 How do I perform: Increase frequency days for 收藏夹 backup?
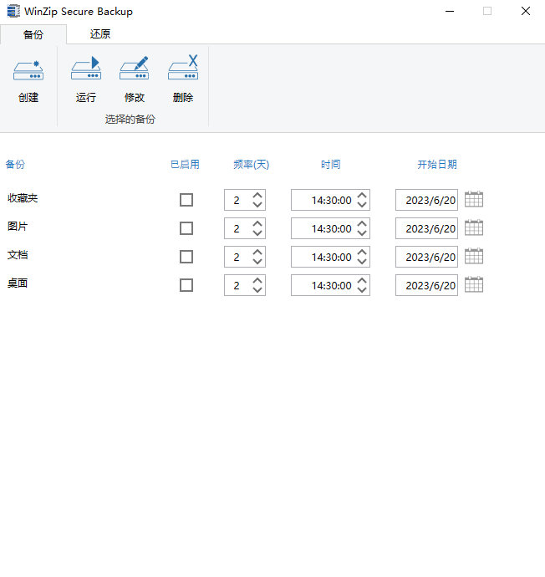click(x=257, y=196)
